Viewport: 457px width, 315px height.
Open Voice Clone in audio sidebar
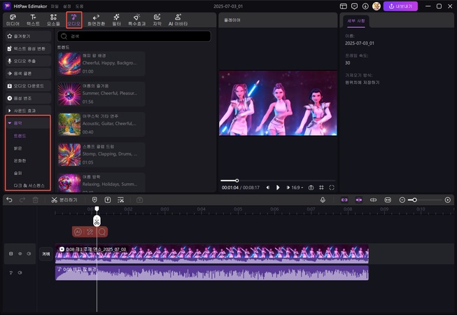[x=28, y=73]
